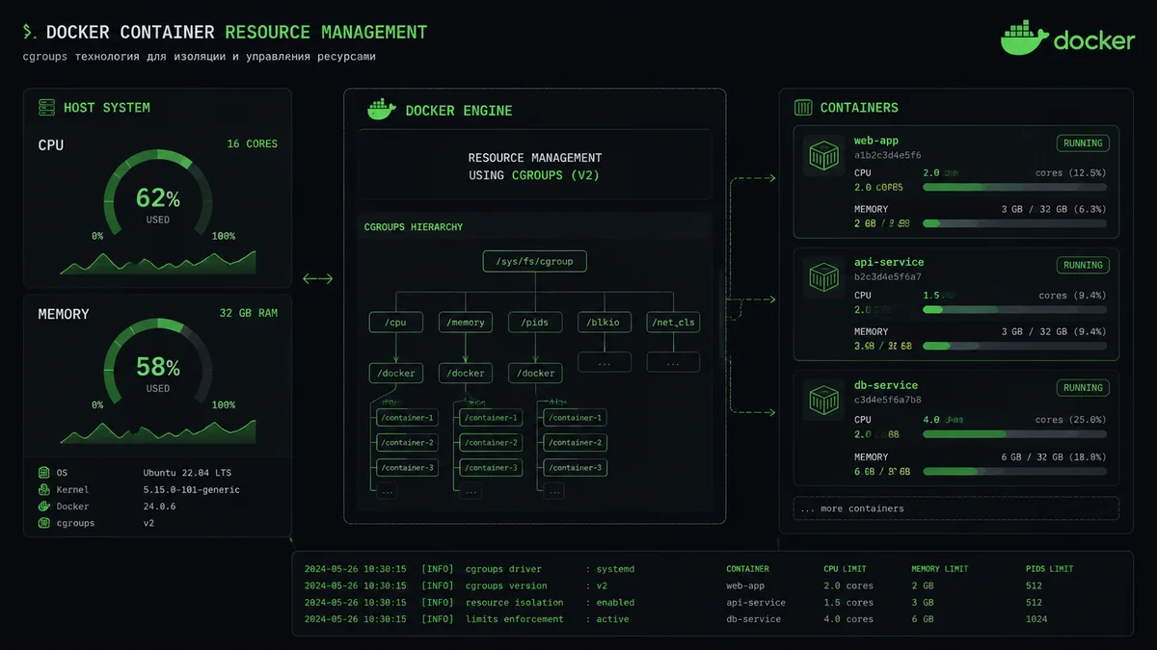This screenshot has width=1157, height=650.
Task: Click the terminal prompt icon before the title
Action: tap(31, 32)
